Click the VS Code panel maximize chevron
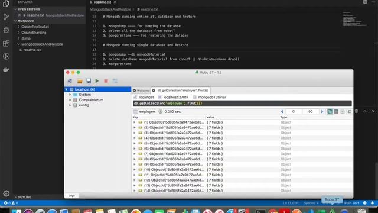 [365, 111]
